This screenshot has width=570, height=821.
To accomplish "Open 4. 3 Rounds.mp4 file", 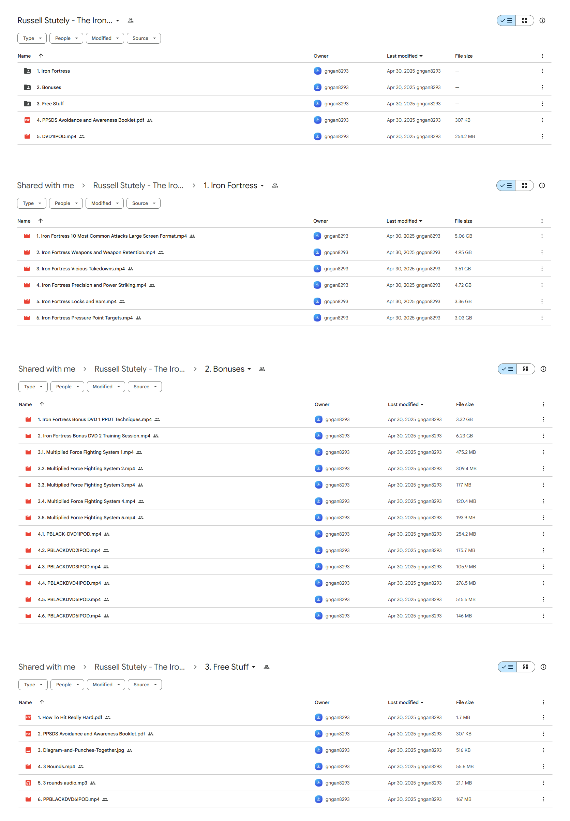I will [57, 767].
